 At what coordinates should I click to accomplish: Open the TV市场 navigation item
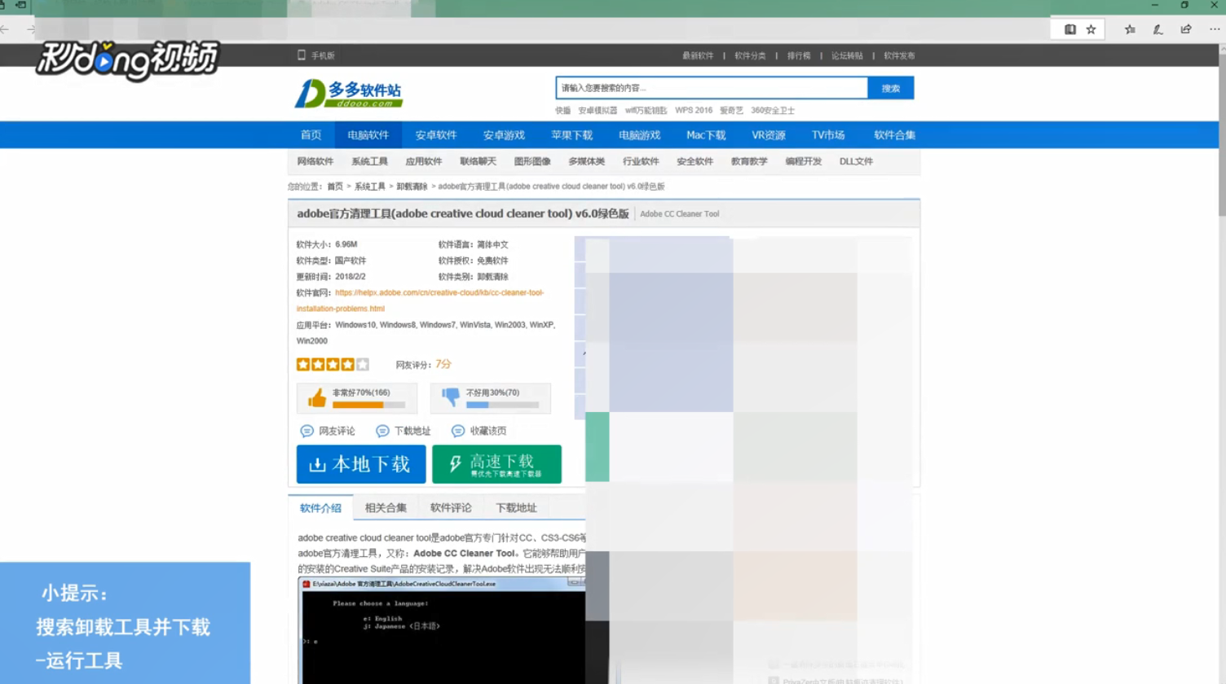[828, 135]
